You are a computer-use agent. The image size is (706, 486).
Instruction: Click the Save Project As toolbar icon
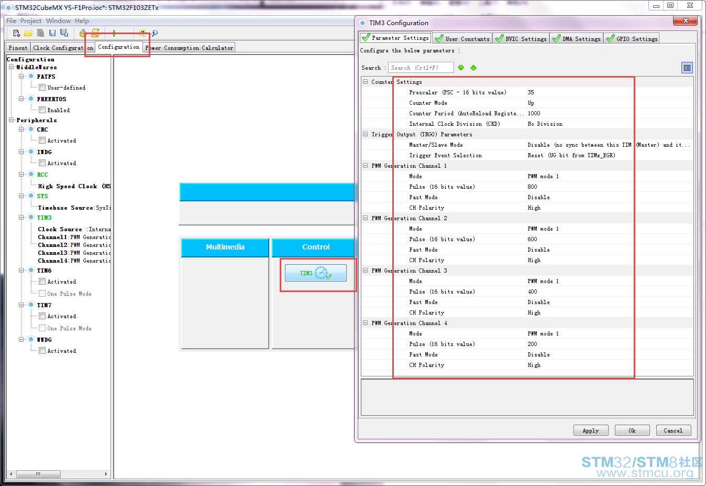coord(64,33)
